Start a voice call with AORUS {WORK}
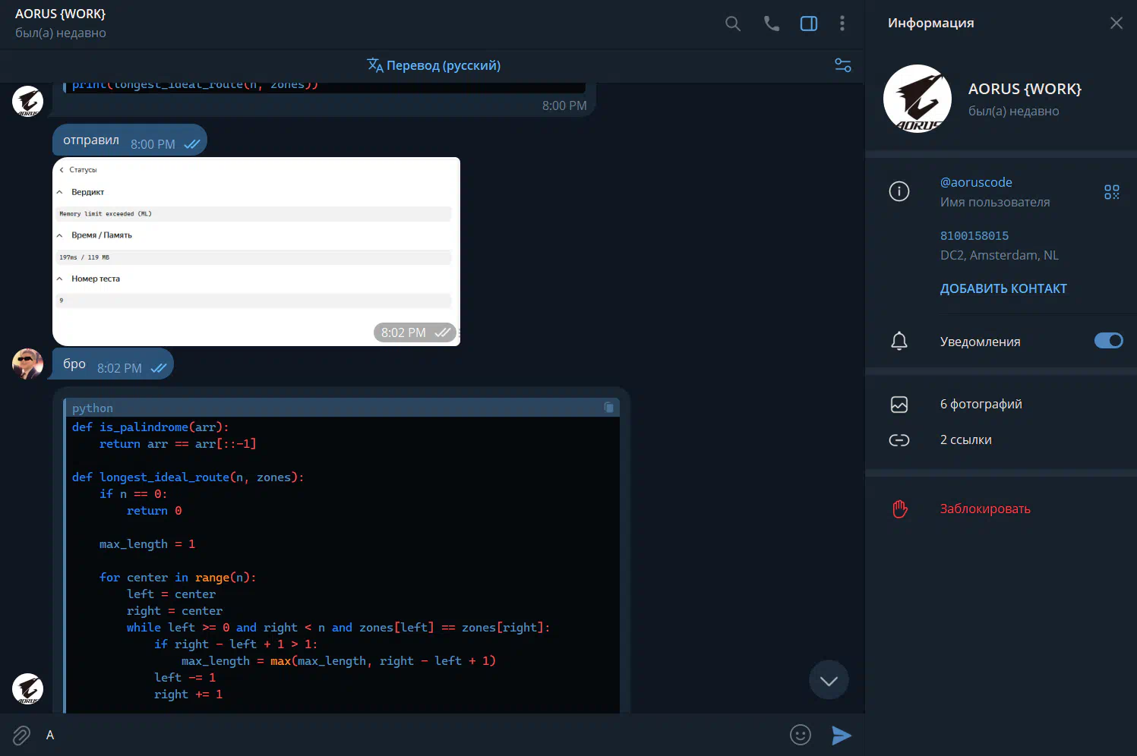The image size is (1137, 756). [x=772, y=24]
